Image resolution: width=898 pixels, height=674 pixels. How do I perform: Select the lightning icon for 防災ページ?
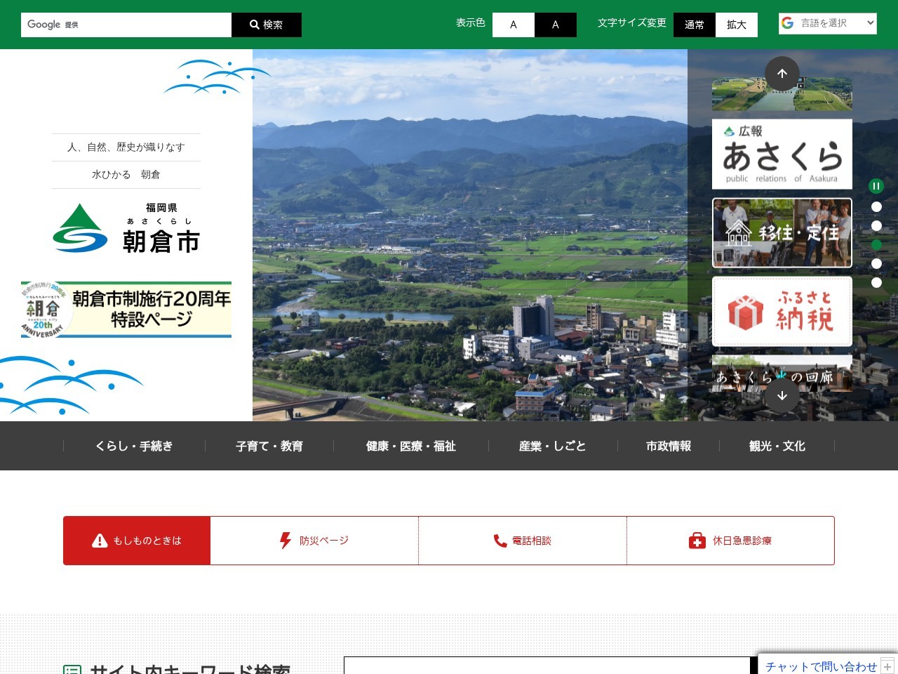(285, 541)
